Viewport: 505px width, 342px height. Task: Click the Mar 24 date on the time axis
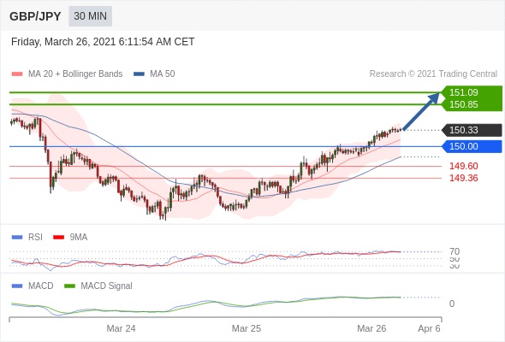tap(121, 328)
